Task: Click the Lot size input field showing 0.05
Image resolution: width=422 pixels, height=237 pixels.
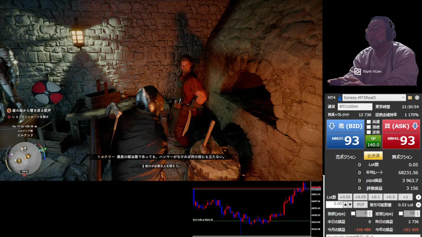Action: point(335,204)
